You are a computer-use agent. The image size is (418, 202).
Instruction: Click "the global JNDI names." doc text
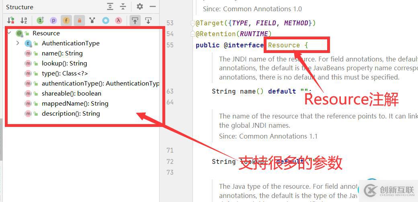254,125
